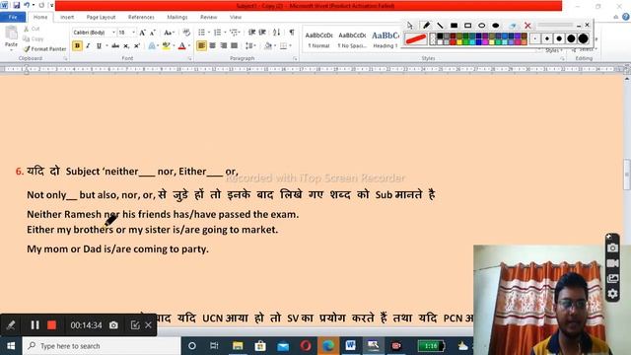This screenshot has width=631, height=355.
Task: Click the Grow Font icon
Action: pyautogui.click(x=142, y=33)
